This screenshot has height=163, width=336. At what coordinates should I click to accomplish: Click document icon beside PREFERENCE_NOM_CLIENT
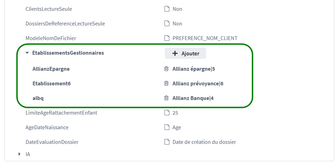(167, 38)
